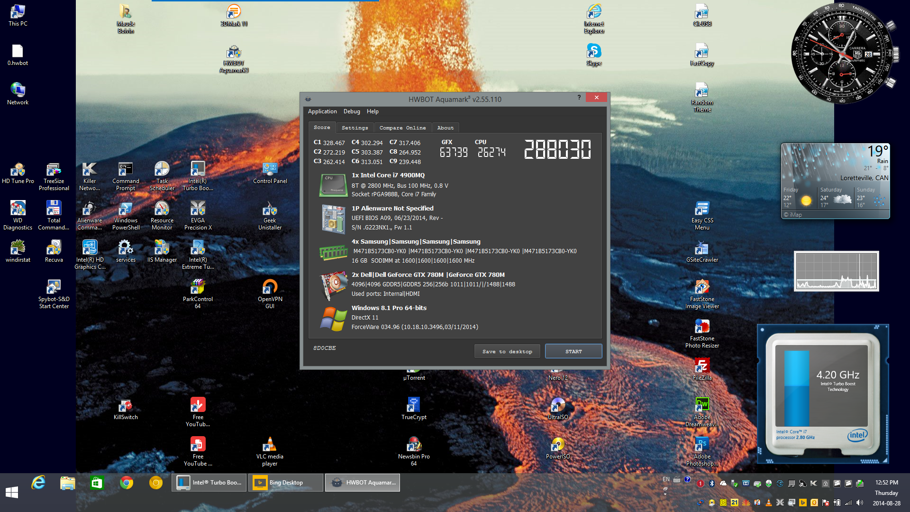Open the Killer Network desktop icon
Viewport: 910px width, 512px height.
point(90,176)
